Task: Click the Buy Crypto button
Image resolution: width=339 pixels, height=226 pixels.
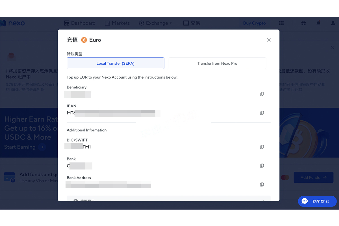Action: 255,23
